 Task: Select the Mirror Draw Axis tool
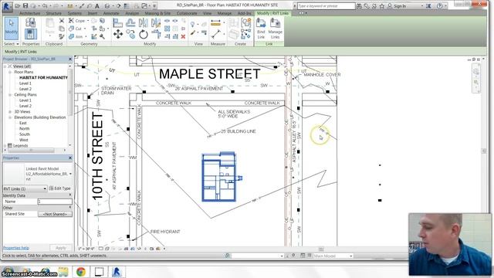point(156,22)
